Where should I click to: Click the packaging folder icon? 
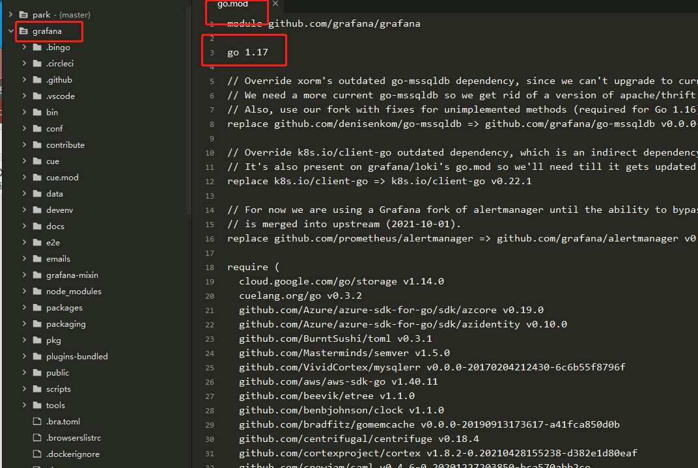tap(37, 324)
